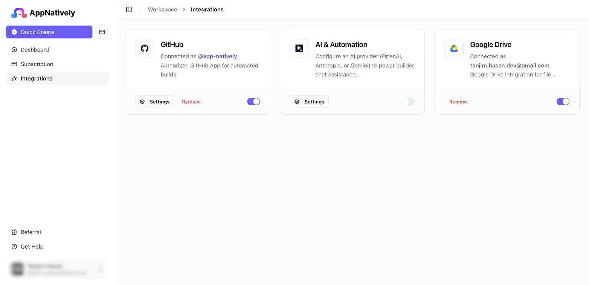Click the GitHub card title

172,44
